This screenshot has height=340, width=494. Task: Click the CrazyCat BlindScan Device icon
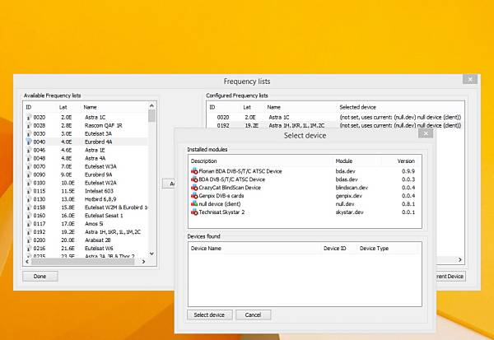(x=194, y=188)
